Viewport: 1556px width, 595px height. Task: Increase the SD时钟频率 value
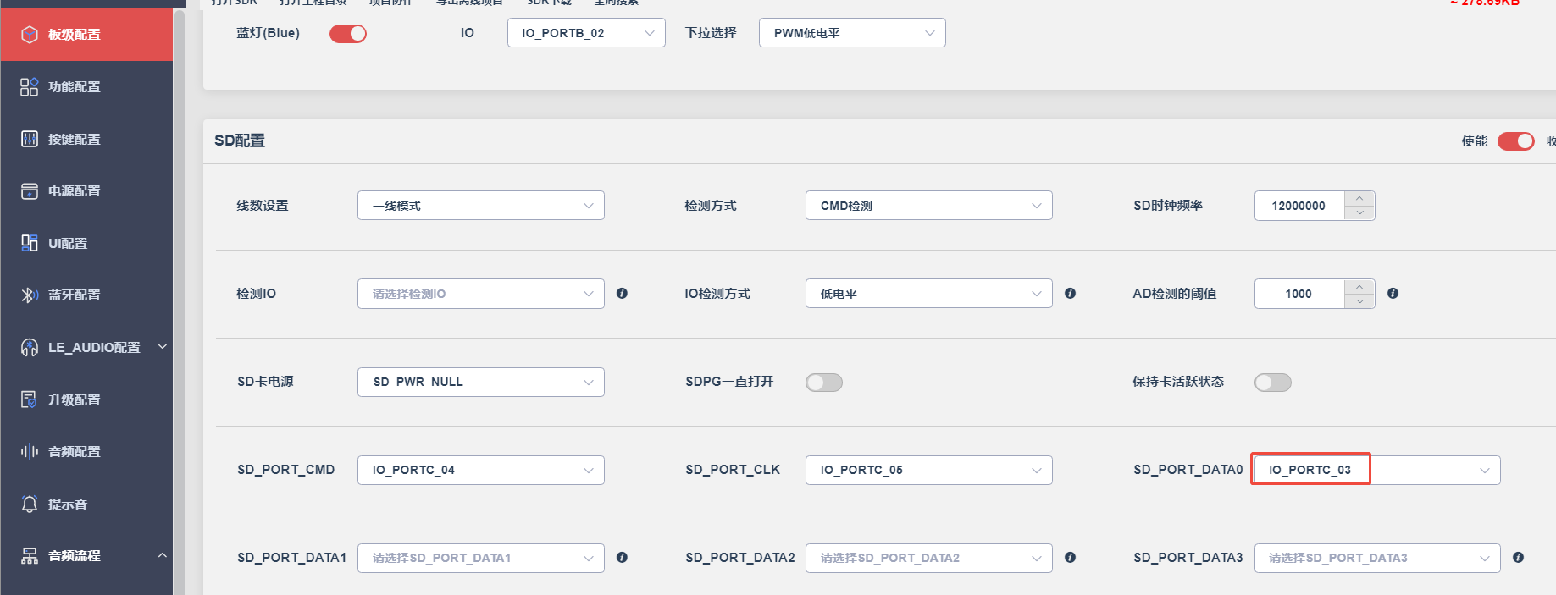pos(1359,198)
